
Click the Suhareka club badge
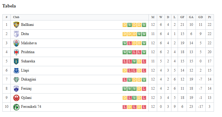[16, 61]
